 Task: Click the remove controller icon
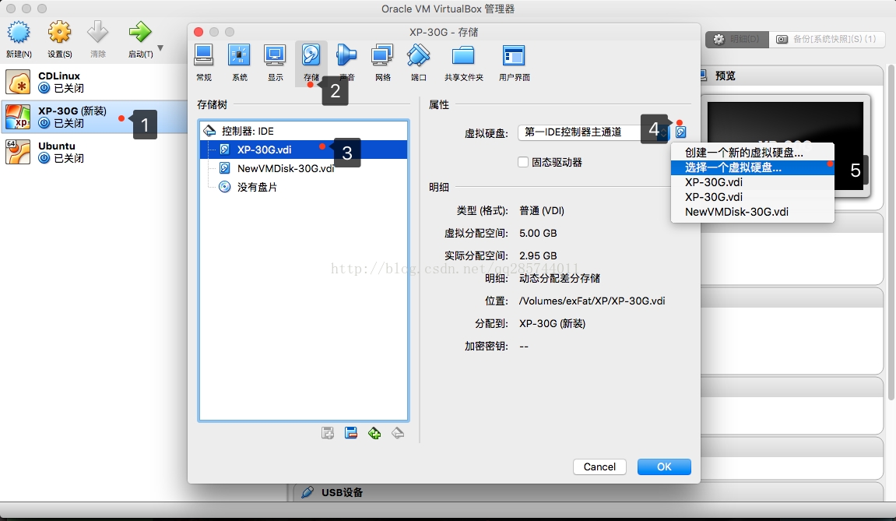coord(398,433)
